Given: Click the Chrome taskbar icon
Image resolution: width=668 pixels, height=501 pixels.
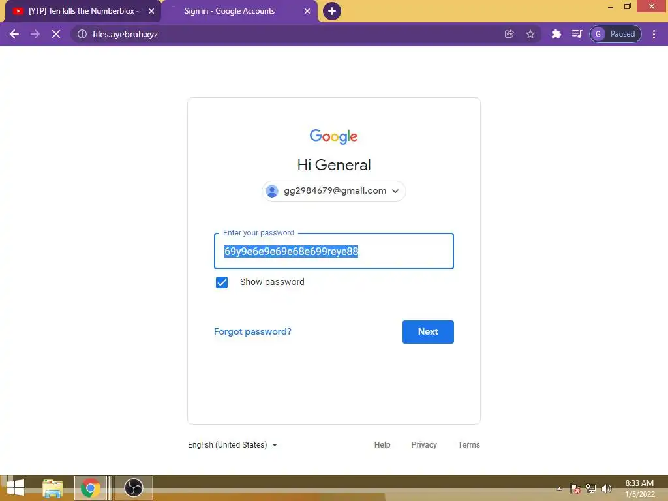Looking at the screenshot, I should coord(90,488).
